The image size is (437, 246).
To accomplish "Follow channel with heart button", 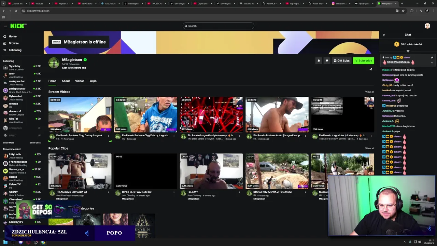I will pyautogui.click(x=327, y=61).
